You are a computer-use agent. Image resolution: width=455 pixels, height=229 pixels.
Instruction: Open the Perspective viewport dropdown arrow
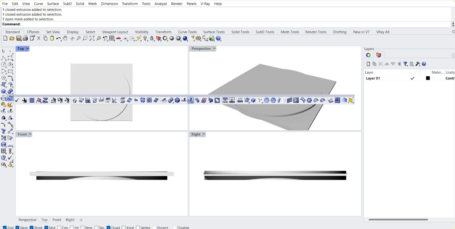(x=214, y=49)
